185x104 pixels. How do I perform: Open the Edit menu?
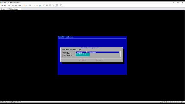(x=5, y=5)
